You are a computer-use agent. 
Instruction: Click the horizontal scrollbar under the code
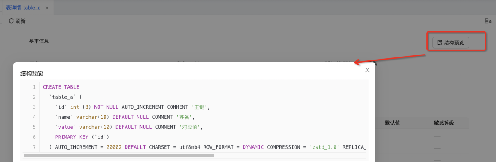tap(119, 155)
